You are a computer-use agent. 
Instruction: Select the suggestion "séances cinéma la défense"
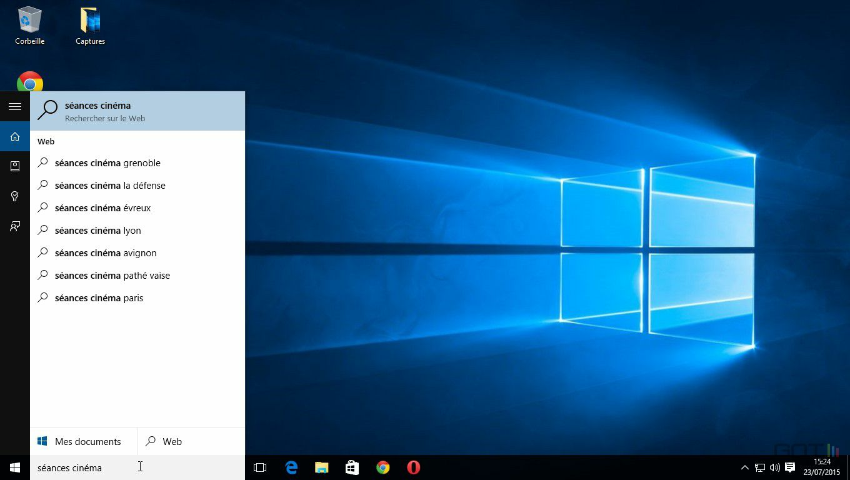(110, 186)
